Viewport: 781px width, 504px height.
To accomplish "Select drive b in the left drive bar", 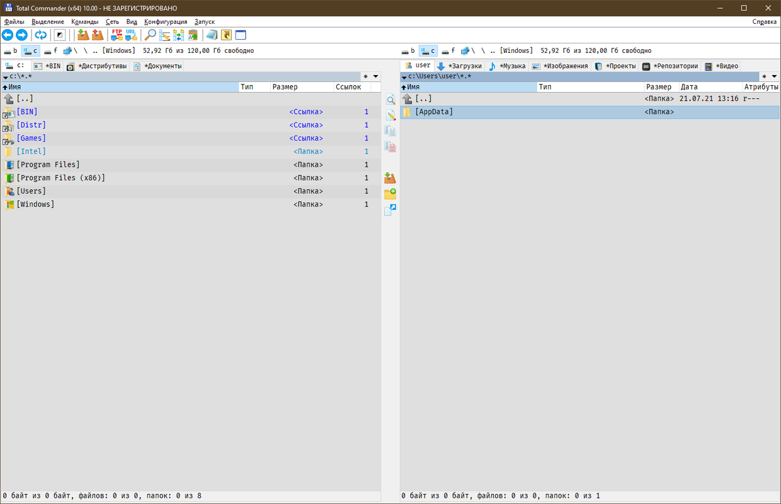I will point(11,51).
